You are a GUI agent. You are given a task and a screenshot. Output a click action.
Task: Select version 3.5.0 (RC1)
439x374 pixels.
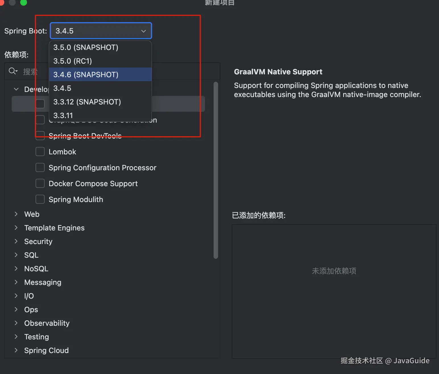[100, 61]
